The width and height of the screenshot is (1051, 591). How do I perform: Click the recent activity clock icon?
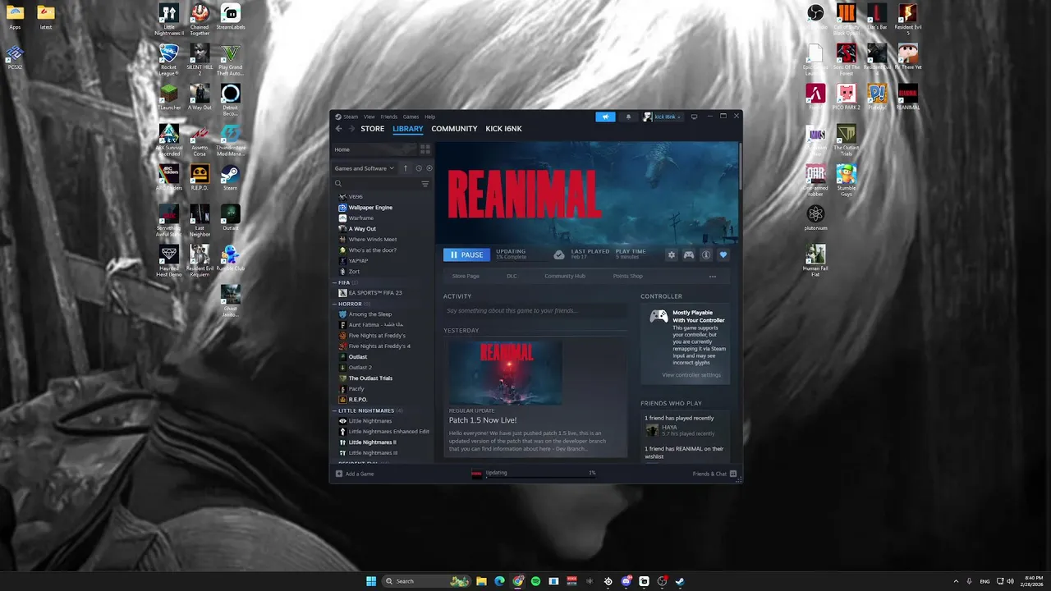(x=419, y=168)
